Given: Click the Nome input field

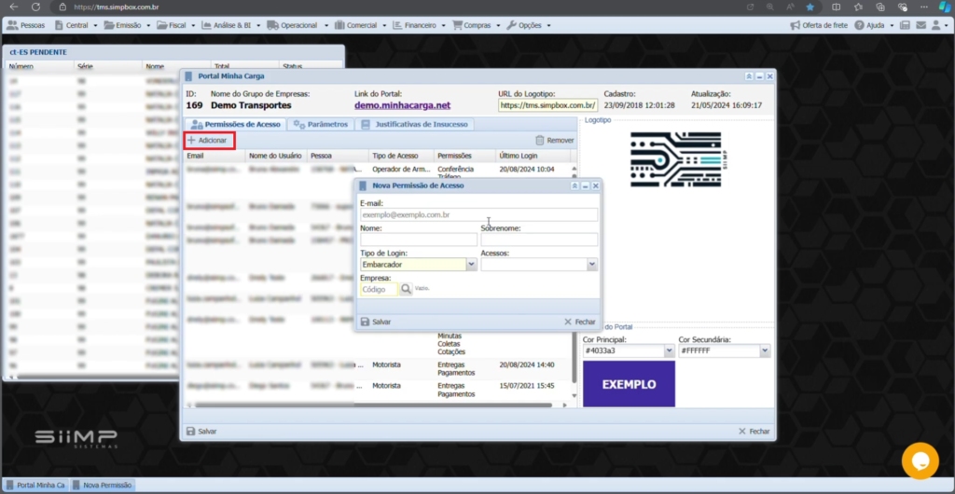Looking at the screenshot, I should [x=419, y=240].
